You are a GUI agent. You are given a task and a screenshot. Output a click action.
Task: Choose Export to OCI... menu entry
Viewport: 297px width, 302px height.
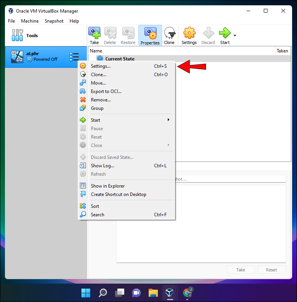click(x=127, y=91)
